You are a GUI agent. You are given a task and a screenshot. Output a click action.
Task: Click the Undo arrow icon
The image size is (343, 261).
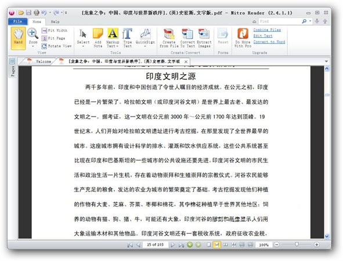click(x=44, y=13)
